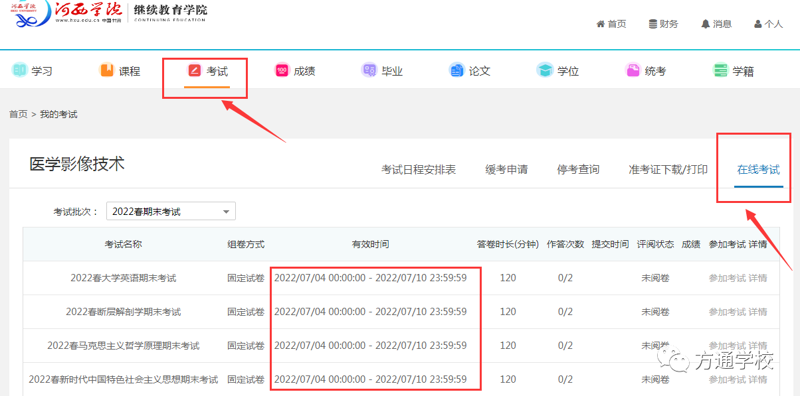
Task: Click the pink 成绩 score icon
Action: pos(282,70)
